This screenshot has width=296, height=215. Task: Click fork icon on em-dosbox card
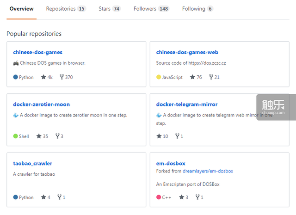[x=197, y=197]
